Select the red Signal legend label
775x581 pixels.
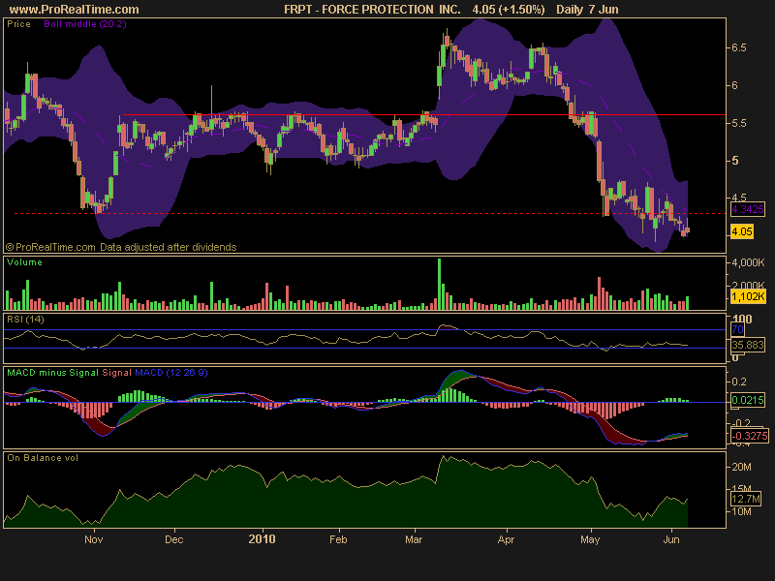tap(116, 373)
